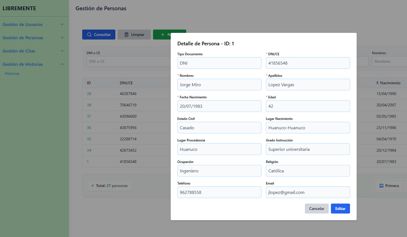
Task: Click DNI cell 41856548 in table
Action: [128, 162]
